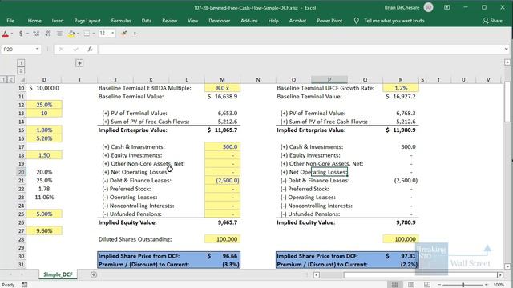The width and height of the screenshot is (513, 288).
Task: Click in the formula bar input area
Action: click(x=301, y=49)
